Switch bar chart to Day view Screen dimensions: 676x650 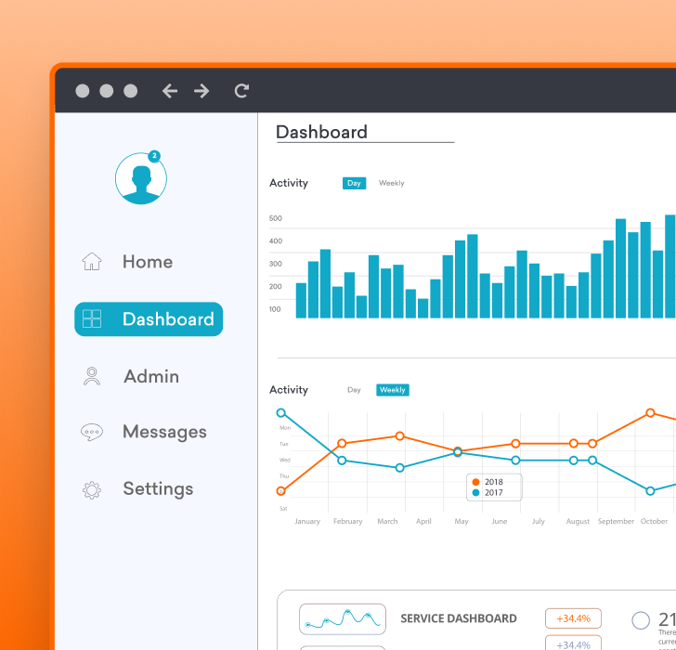coord(354,183)
